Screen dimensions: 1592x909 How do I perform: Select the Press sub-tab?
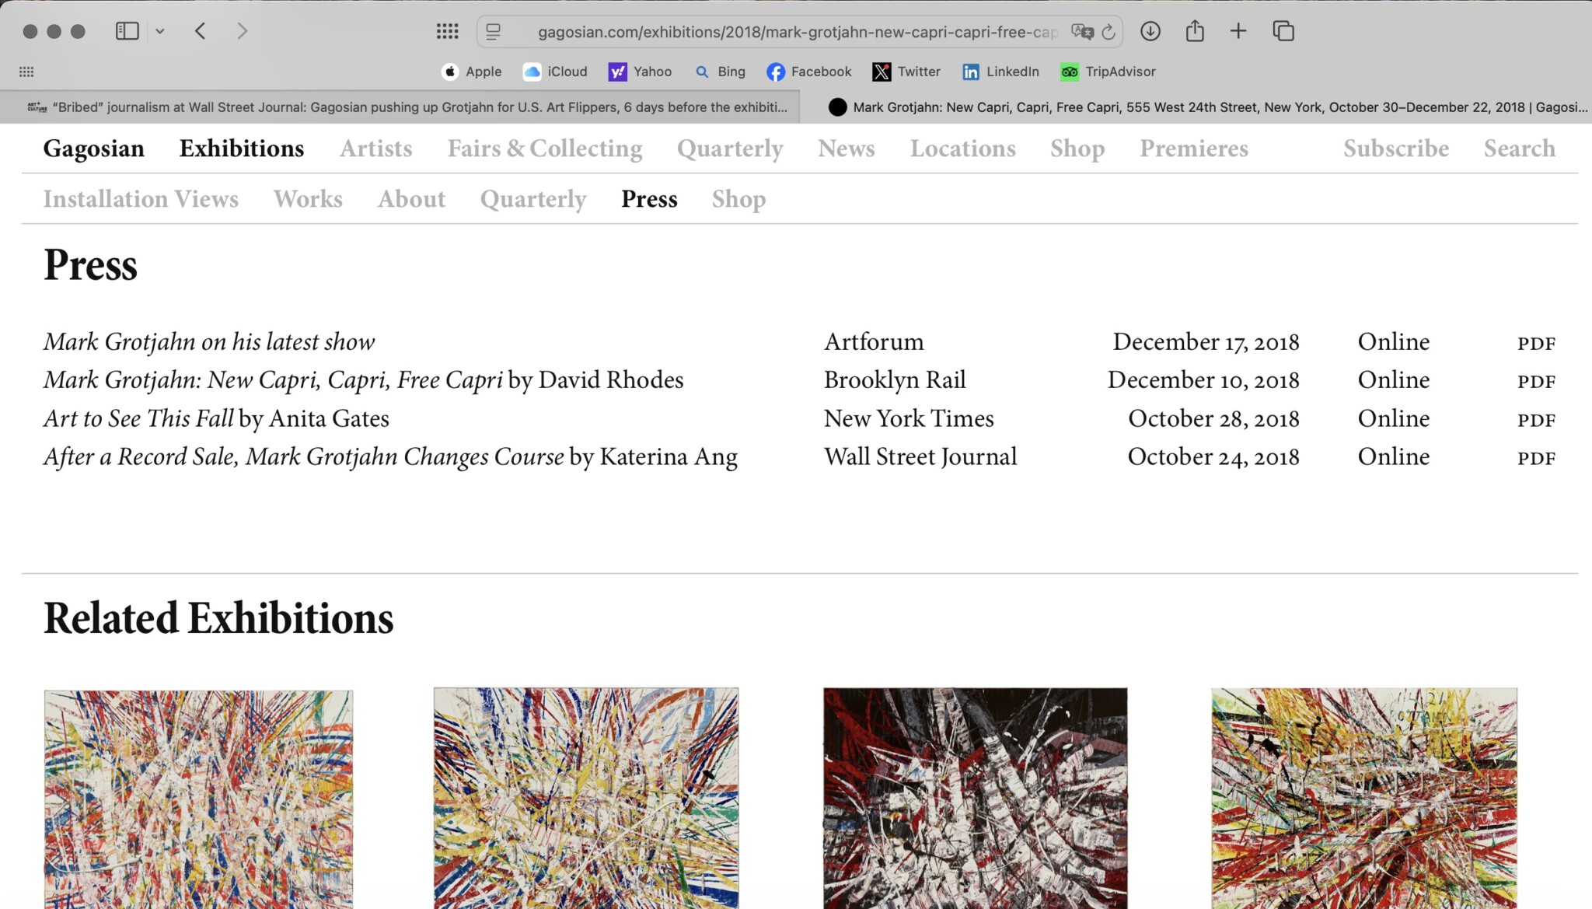pyautogui.click(x=649, y=199)
